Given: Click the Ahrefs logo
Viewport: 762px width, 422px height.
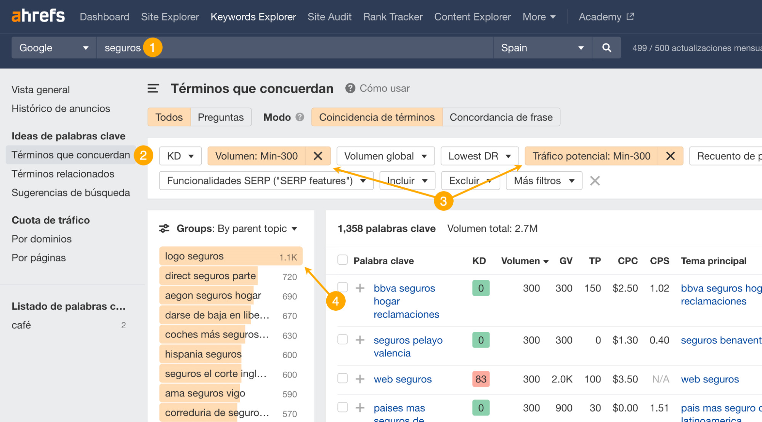Looking at the screenshot, I should click(38, 16).
